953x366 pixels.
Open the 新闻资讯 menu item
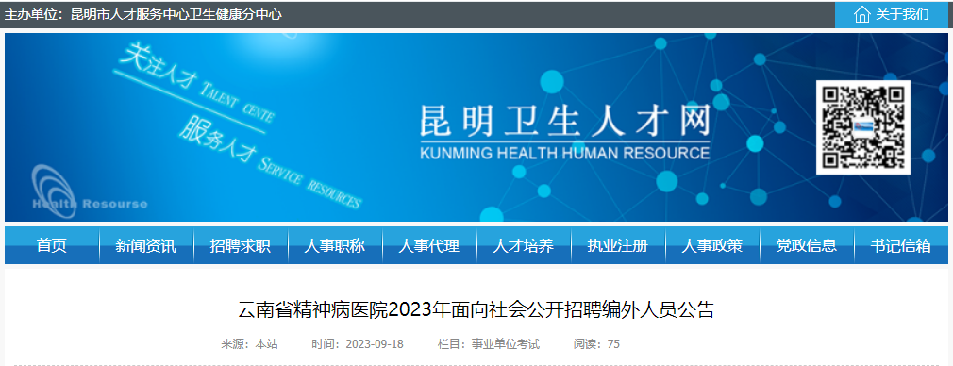tap(146, 245)
